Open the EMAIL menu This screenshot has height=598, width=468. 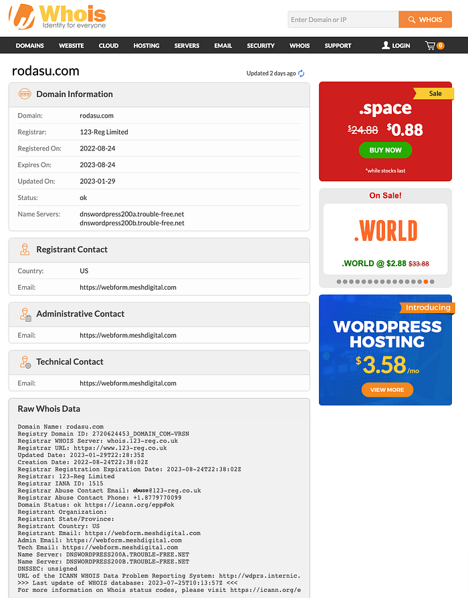coord(223,45)
